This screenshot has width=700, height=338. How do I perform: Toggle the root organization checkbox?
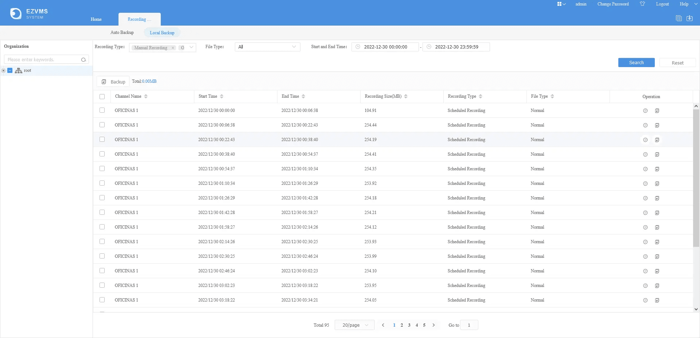(x=10, y=70)
